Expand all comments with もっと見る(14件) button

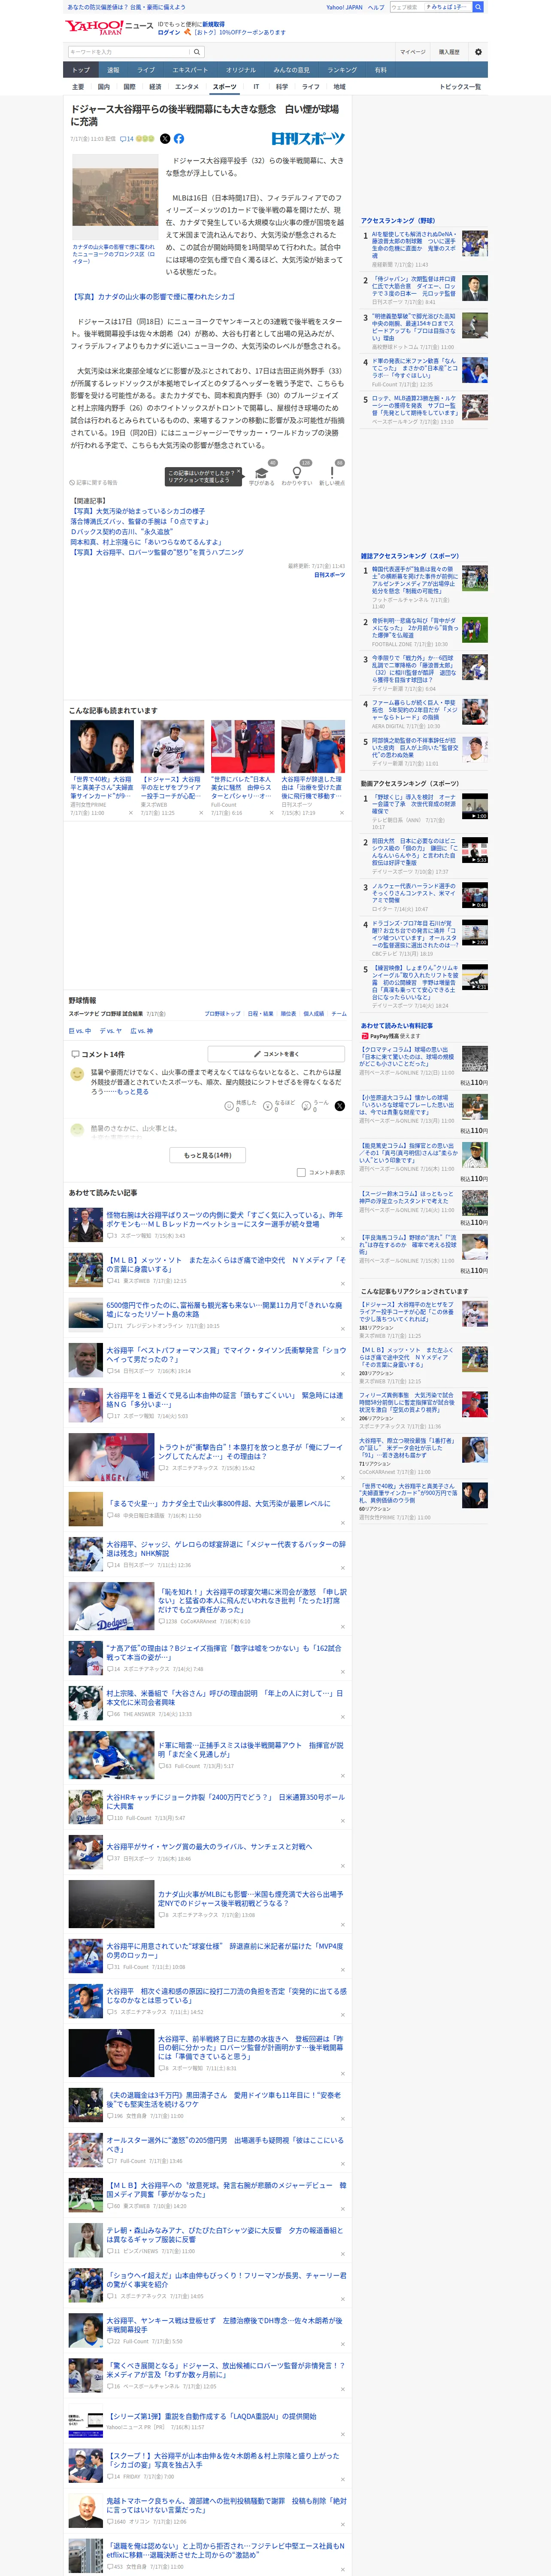tap(208, 1154)
